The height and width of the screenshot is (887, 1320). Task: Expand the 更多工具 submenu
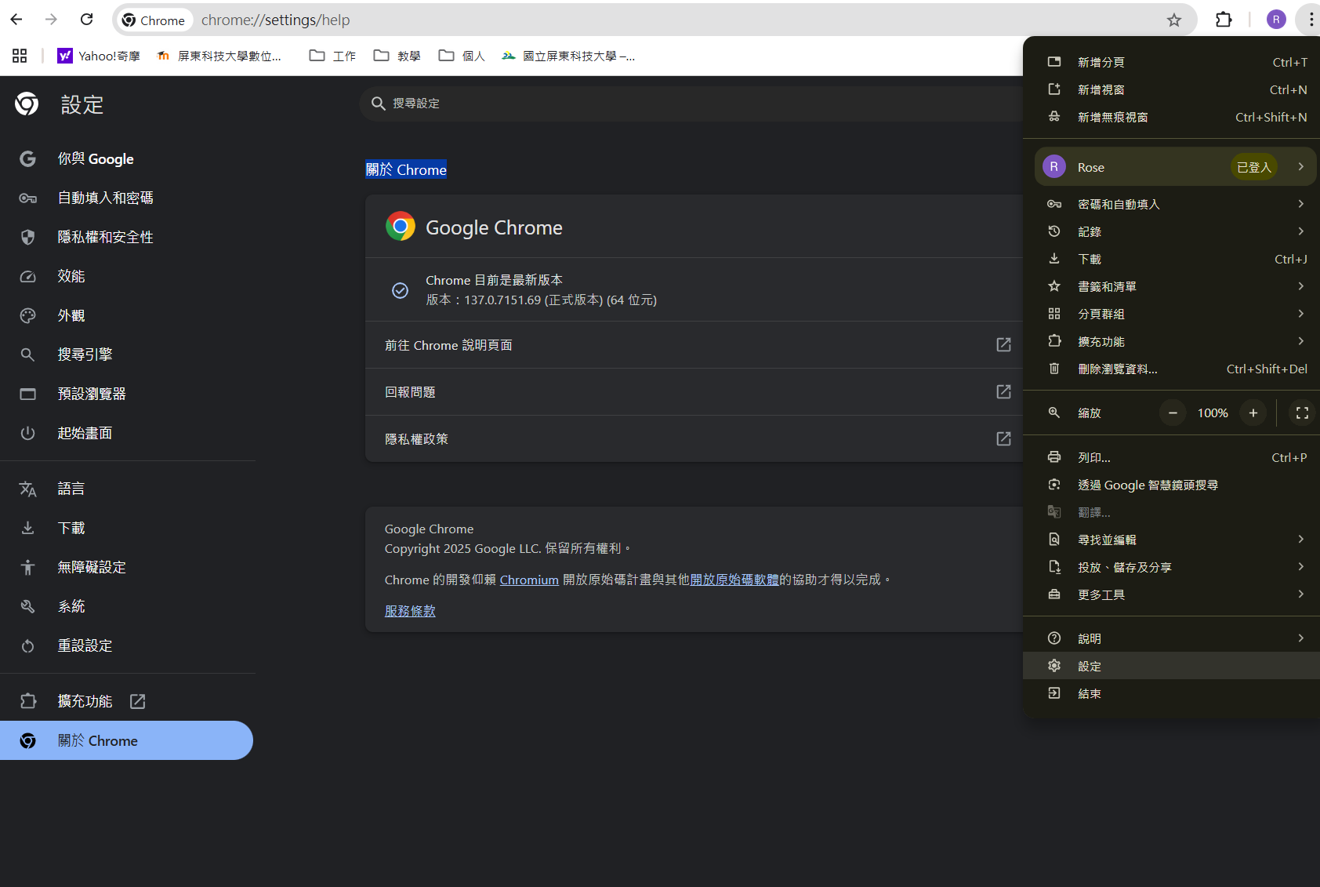click(1300, 594)
